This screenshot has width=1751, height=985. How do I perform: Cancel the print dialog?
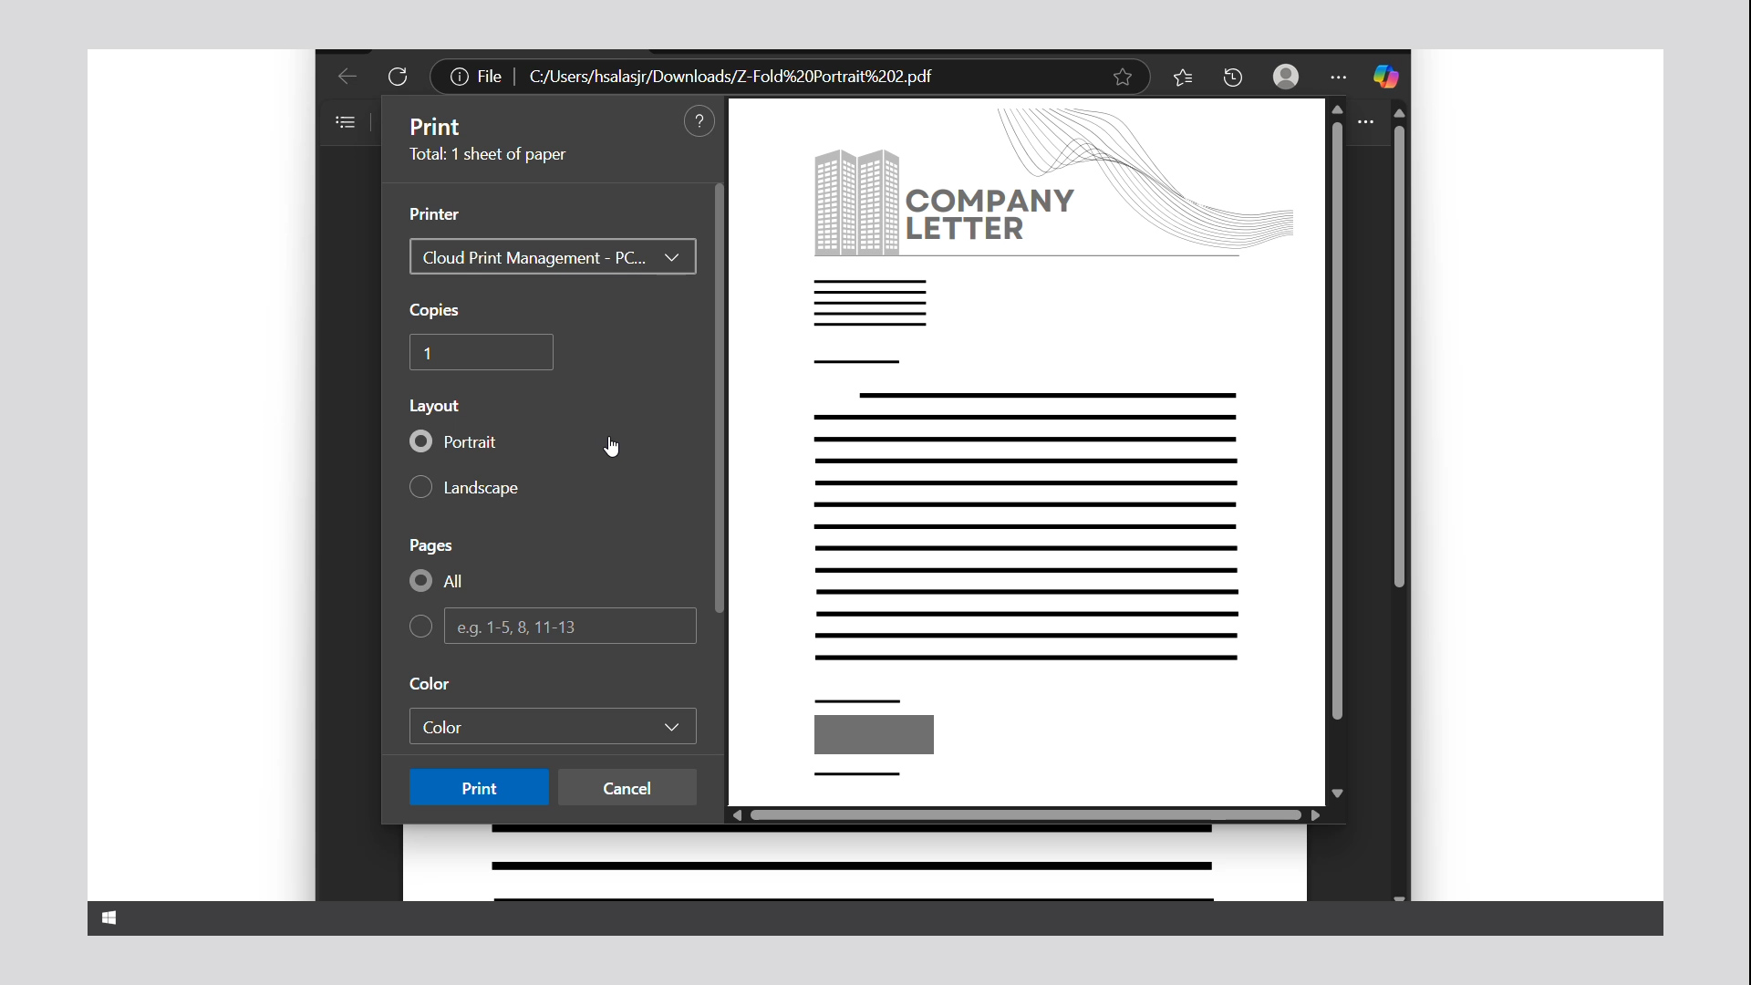point(627,787)
